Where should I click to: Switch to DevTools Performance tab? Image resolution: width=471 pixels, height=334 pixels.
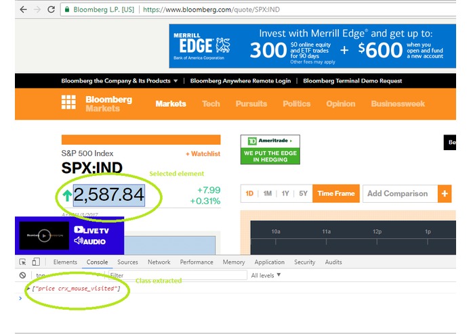pyautogui.click(x=197, y=262)
